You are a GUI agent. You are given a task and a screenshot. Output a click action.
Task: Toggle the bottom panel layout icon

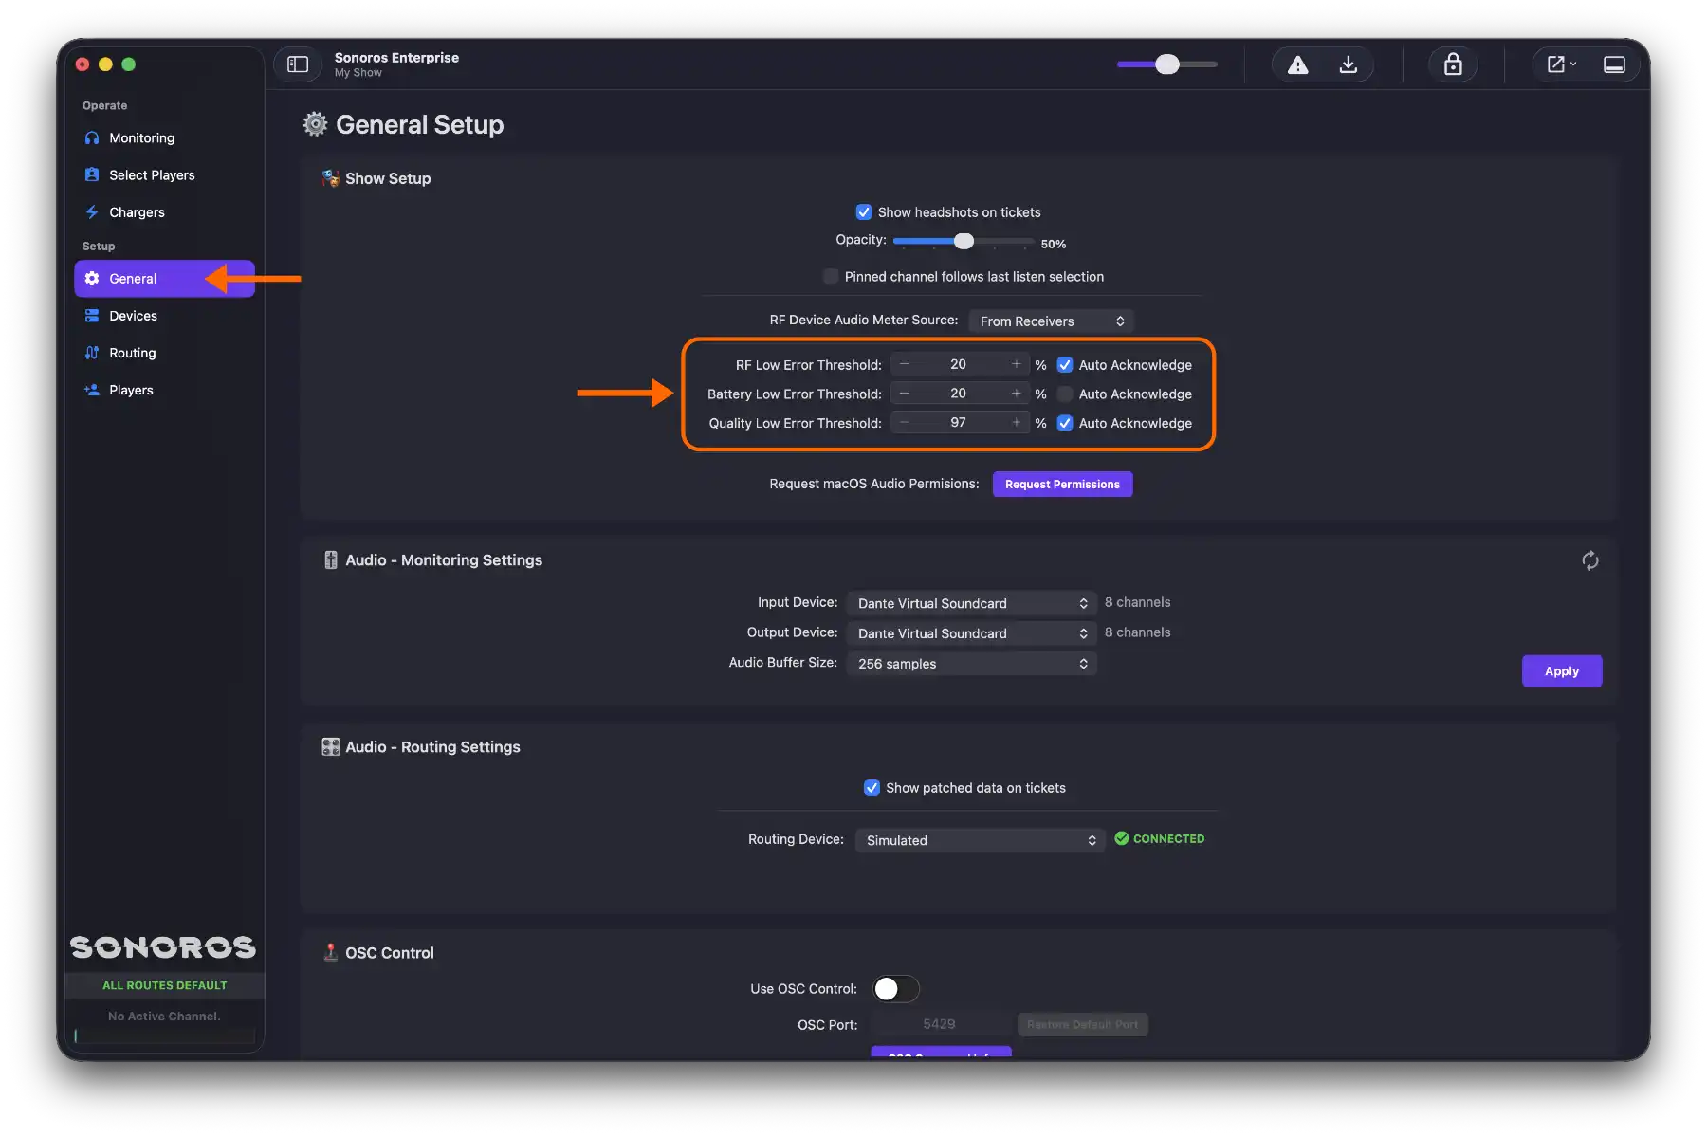coord(1614,64)
